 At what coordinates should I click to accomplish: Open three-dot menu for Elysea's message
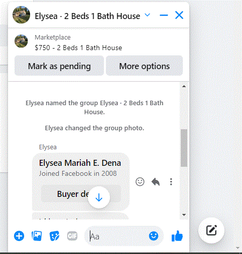[171, 182]
